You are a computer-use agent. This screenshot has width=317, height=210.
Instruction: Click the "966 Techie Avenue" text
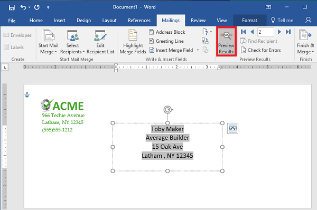(63, 116)
